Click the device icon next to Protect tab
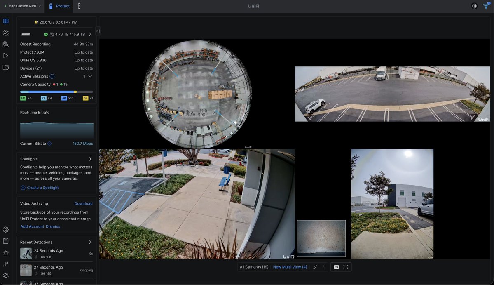 [x=79, y=6]
